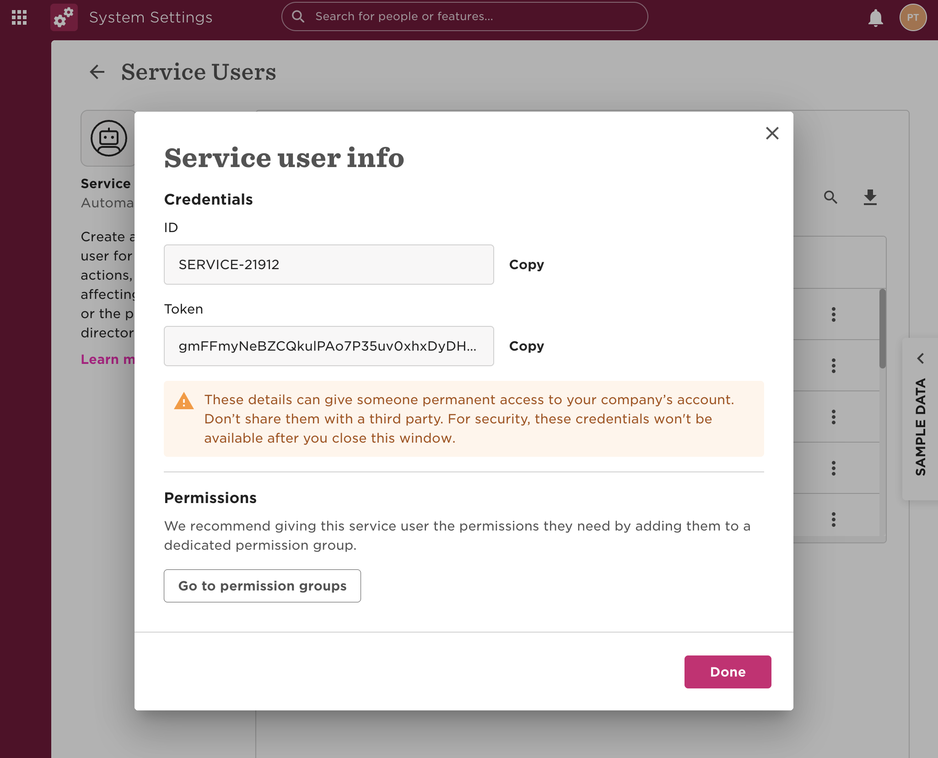The width and height of the screenshot is (938, 758).
Task: Open the three-dot menu on the second row
Action: [x=833, y=365]
